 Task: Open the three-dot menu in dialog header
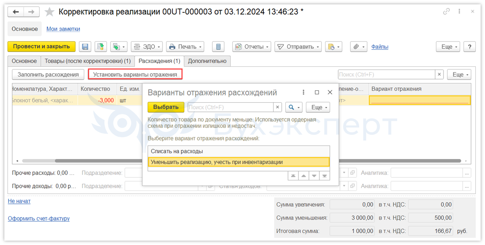click(x=304, y=93)
